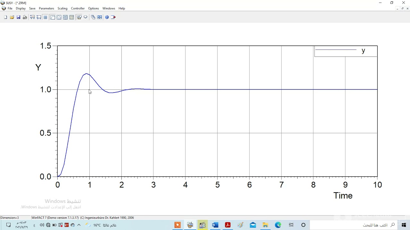Open the Scaling menu
Image resolution: width=410 pixels, height=230 pixels.
click(62, 8)
